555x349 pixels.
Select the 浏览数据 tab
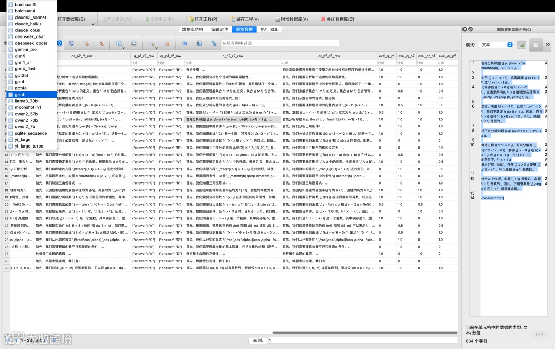(x=244, y=30)
